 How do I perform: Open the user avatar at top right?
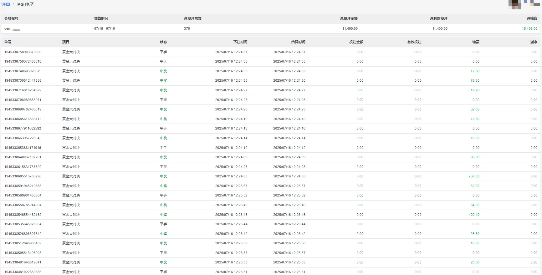[515, 4]
